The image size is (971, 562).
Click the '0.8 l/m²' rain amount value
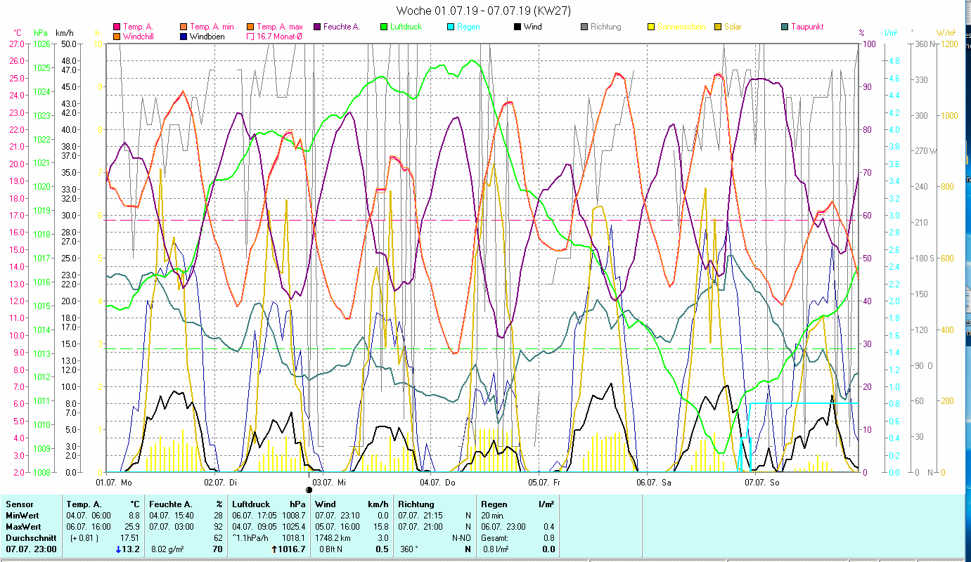tap(495, 549)
